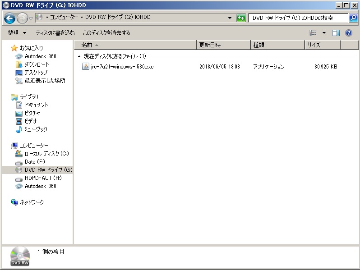Select お気に入り in navigation pane
This screenshot has width=360, height=270.
point(31,48)
